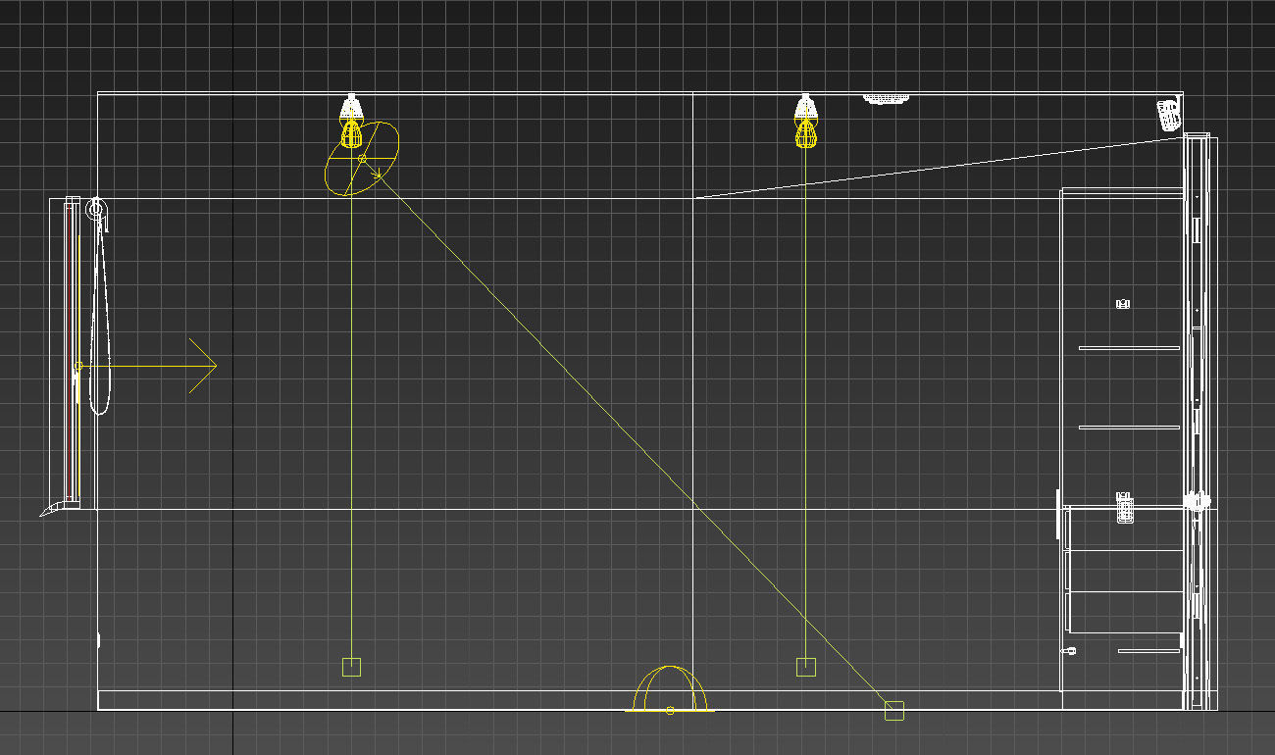
Task: Select the left ceiling spotlight fixture
Action: coord(351,120)
